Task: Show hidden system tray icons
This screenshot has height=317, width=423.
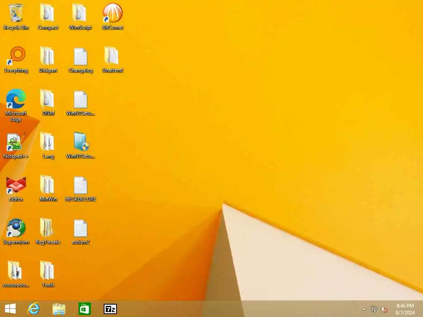Action: [x=364, y=309]
